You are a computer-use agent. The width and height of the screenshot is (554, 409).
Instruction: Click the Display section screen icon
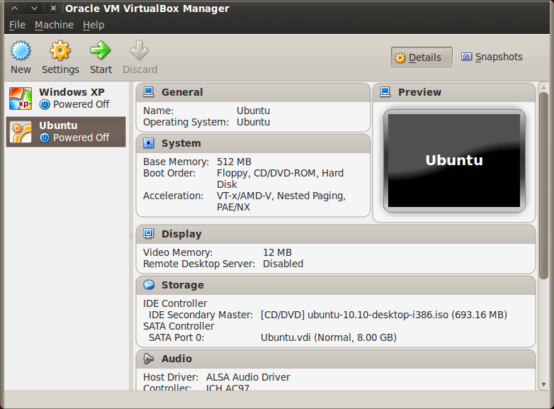coord(149,234)
